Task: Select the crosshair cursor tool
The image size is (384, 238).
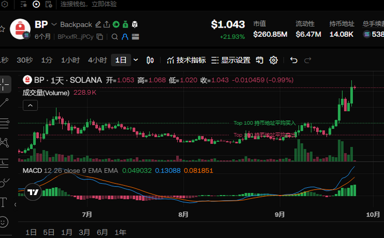Action: pos(5,85)
